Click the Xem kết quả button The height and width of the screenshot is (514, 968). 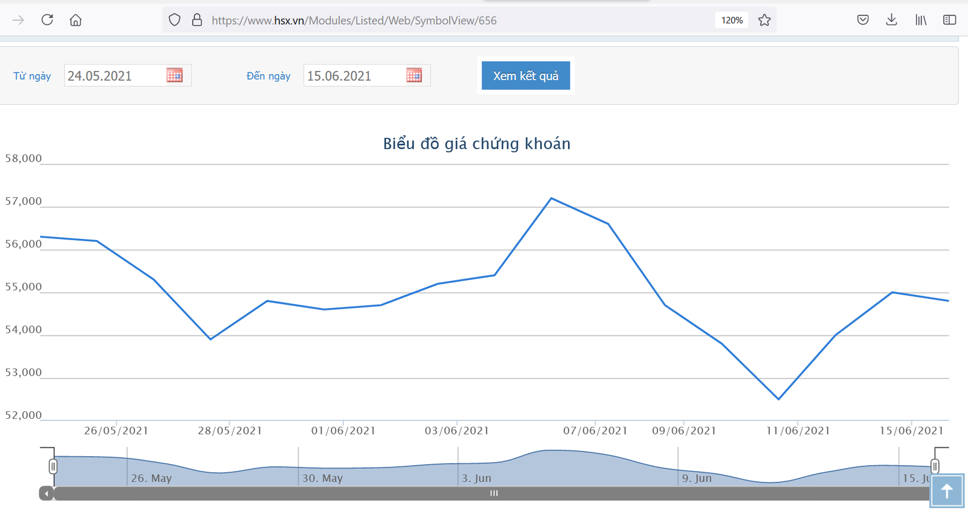point(525,76)
